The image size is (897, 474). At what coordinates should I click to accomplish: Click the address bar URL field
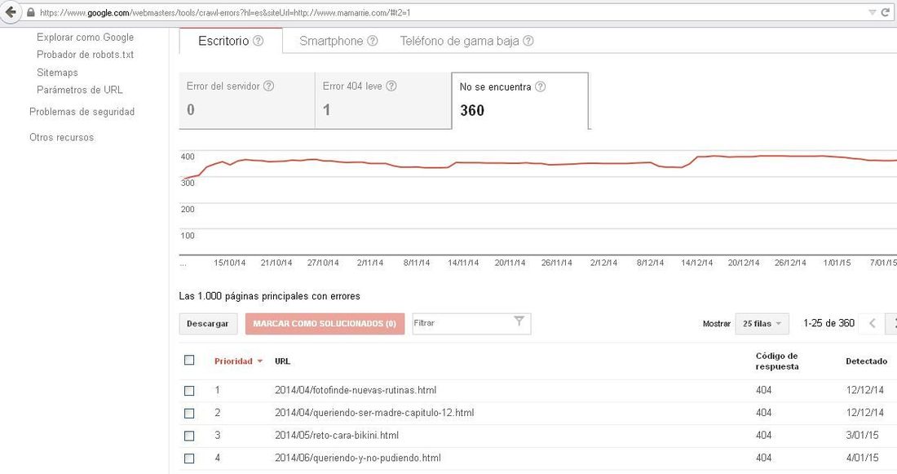pyautogui.click(x=452, y=12)
